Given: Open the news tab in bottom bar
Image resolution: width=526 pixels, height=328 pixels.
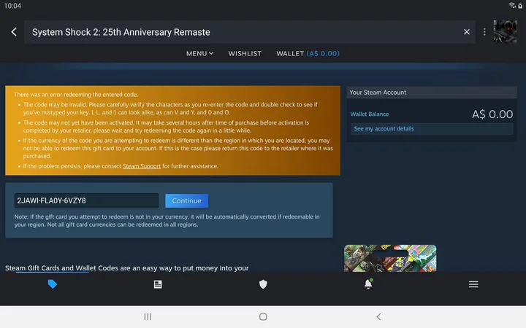Looking at the screenshot, I should [x=158, y=284].
